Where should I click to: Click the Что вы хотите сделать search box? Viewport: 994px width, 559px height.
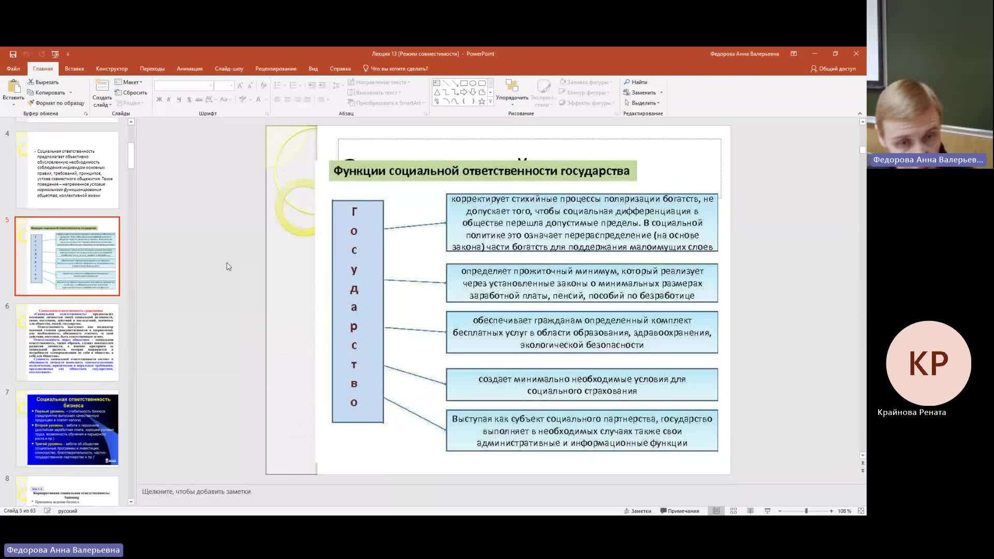(x=396, y=68)
